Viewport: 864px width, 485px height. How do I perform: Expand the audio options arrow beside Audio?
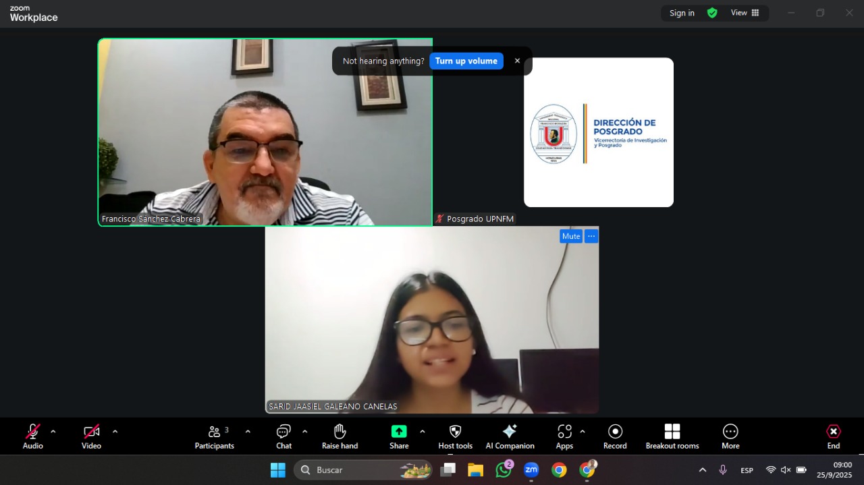point(53,432)
